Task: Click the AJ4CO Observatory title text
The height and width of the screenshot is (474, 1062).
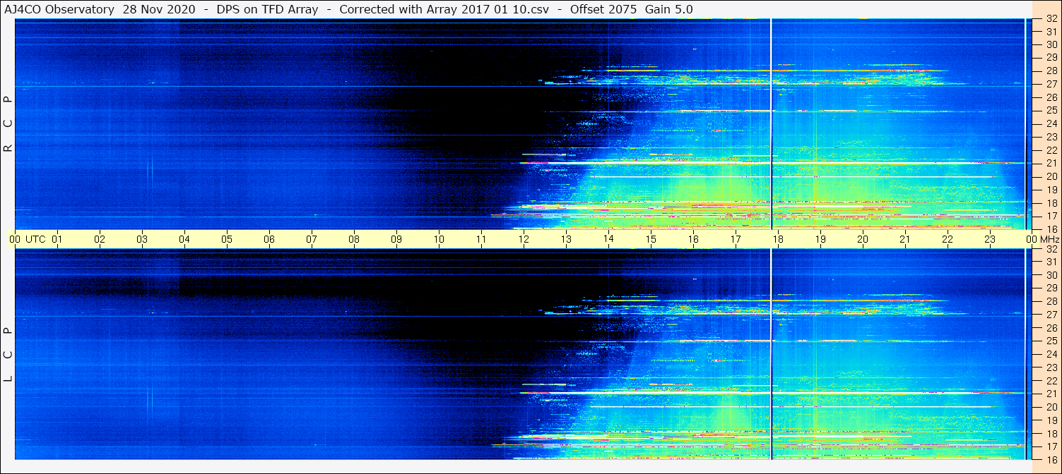Action: (x=59, y=9)
